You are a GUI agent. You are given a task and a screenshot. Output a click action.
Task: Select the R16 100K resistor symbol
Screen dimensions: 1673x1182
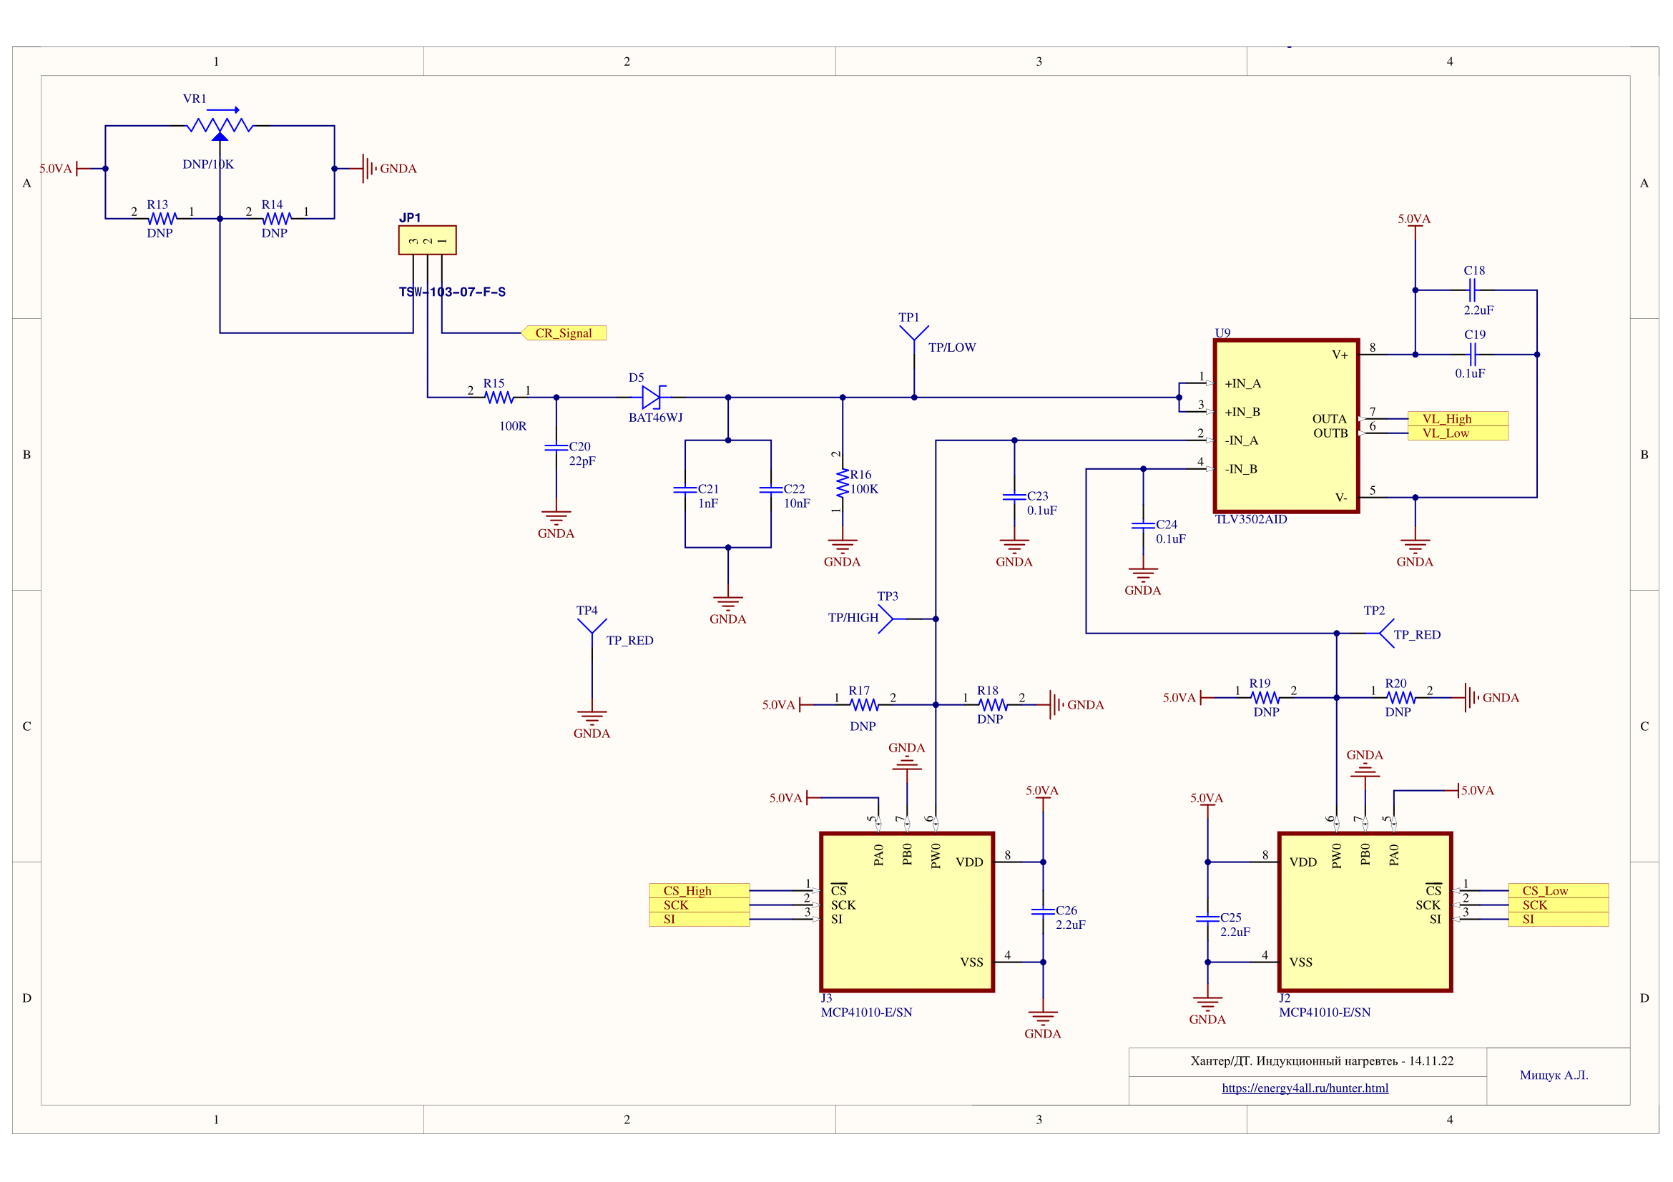pyautogui.click(x=843, y=483)
